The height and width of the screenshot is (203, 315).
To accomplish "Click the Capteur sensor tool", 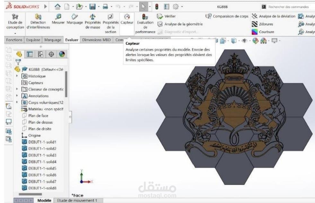I will [x=127, y=22].
